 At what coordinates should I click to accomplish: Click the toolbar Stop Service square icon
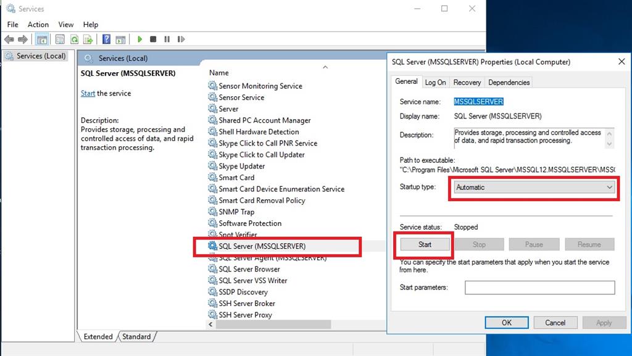coord(153,39)
